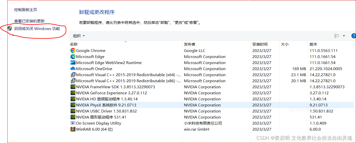Sort by the 发布者 column header
The height and width of the screenshot is (143, 356).
[190, 44]
